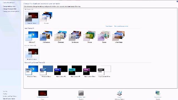The height and width of the screenshot is (100, 178).
Task: Click the Installed Themes section heading
Action: (x=30, y=46)
